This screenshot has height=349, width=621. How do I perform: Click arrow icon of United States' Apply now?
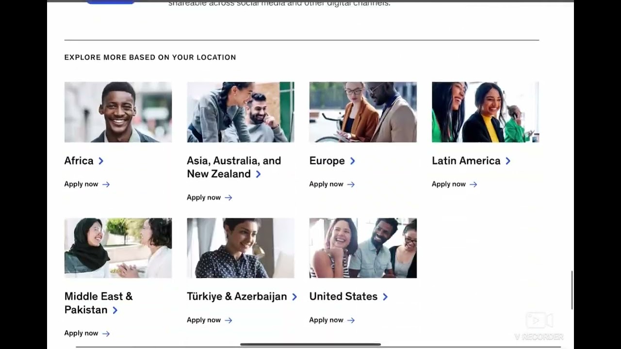pos(351,320)
